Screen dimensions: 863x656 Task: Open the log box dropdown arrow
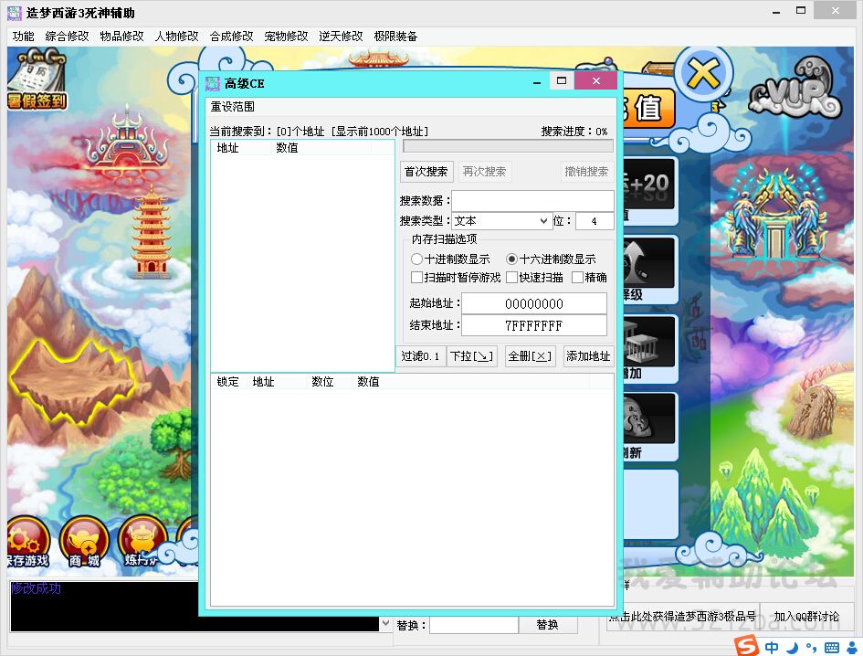pyautogui.click(x=385, y=625)
